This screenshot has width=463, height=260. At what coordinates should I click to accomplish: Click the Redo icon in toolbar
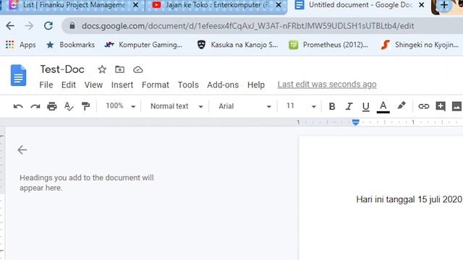(35, 106)
